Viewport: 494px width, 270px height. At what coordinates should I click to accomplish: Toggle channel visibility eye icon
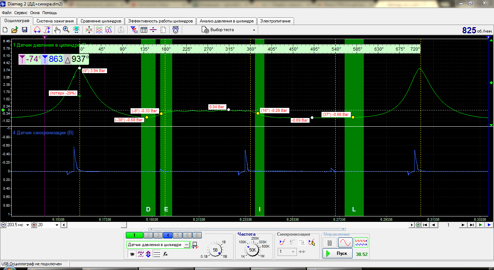click(132, 254)
